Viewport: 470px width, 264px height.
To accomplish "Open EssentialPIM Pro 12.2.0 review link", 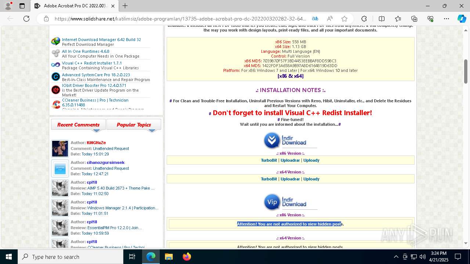I will [x=115, y=228].
